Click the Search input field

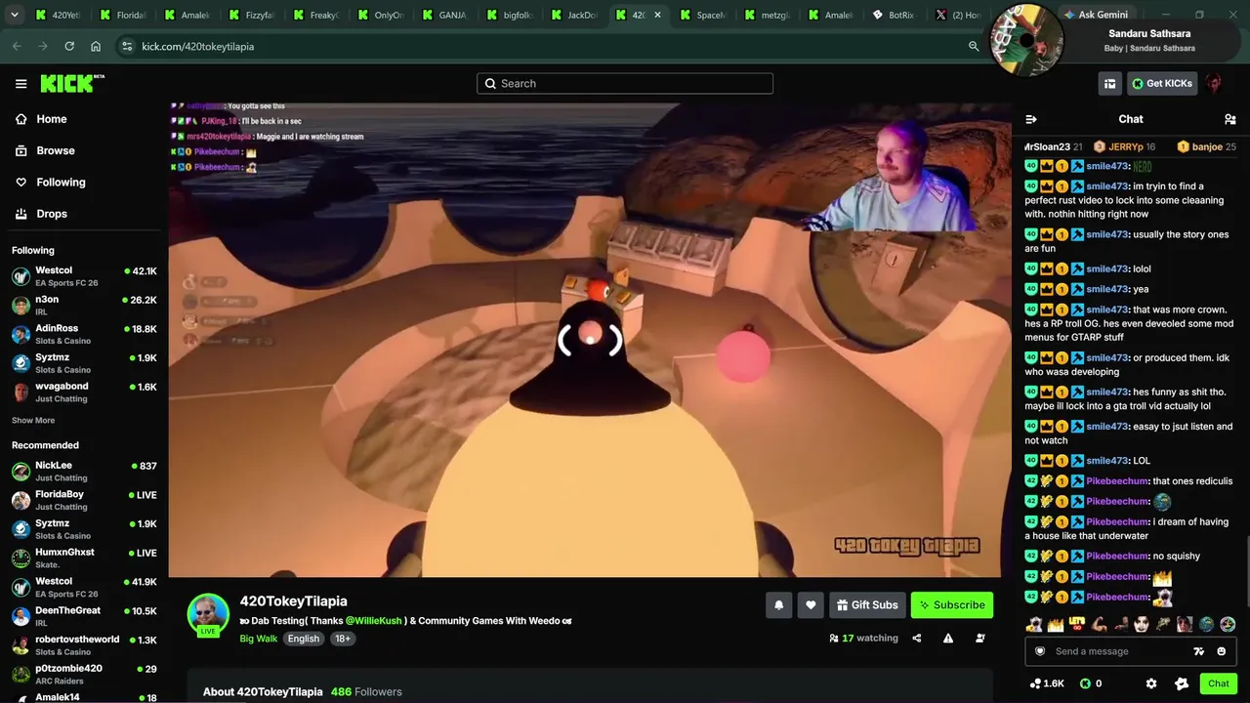[x=625, y=83]
